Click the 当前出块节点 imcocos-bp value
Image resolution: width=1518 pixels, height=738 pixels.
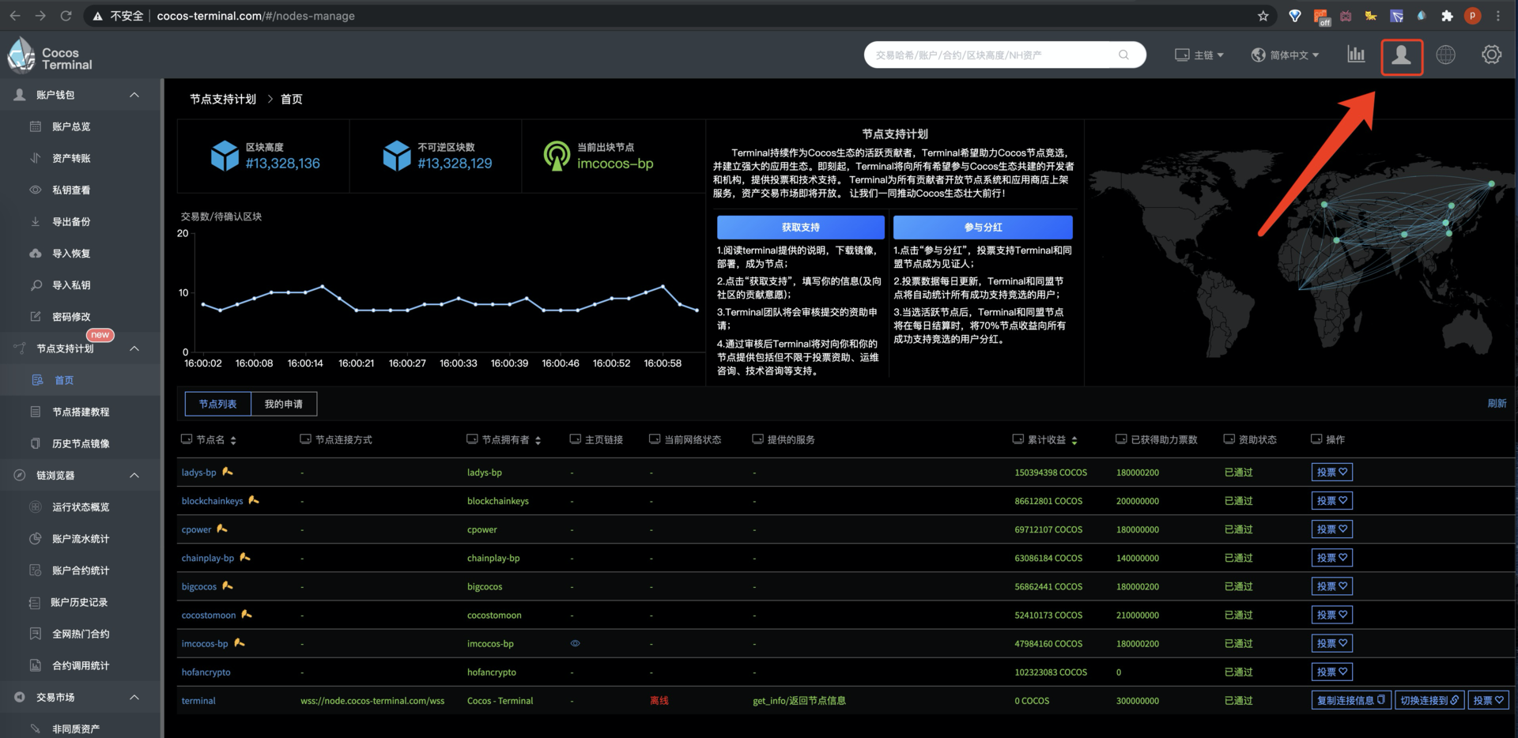pyautogui.click(x=615, y=164)
